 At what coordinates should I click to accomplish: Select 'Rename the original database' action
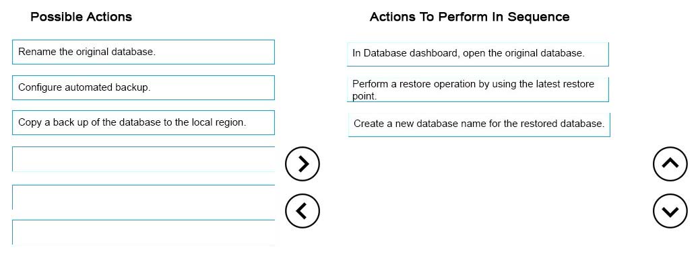(144, 52)
